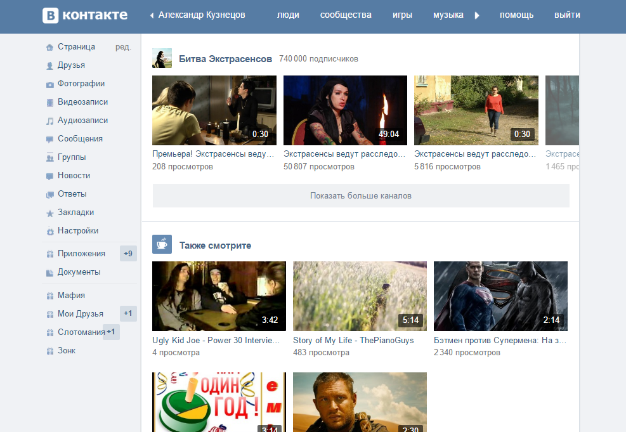This screenshot has width=626, height=432.
Task: Open Документы in the sidebar
Action: pos(79,272)
